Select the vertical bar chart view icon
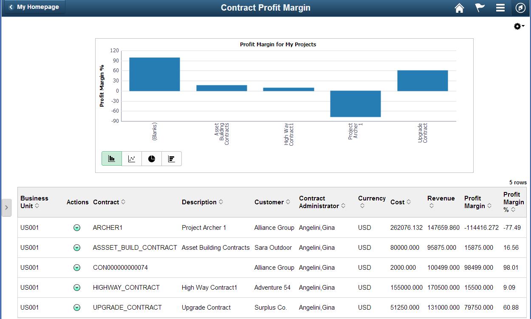 pos(111,158)
